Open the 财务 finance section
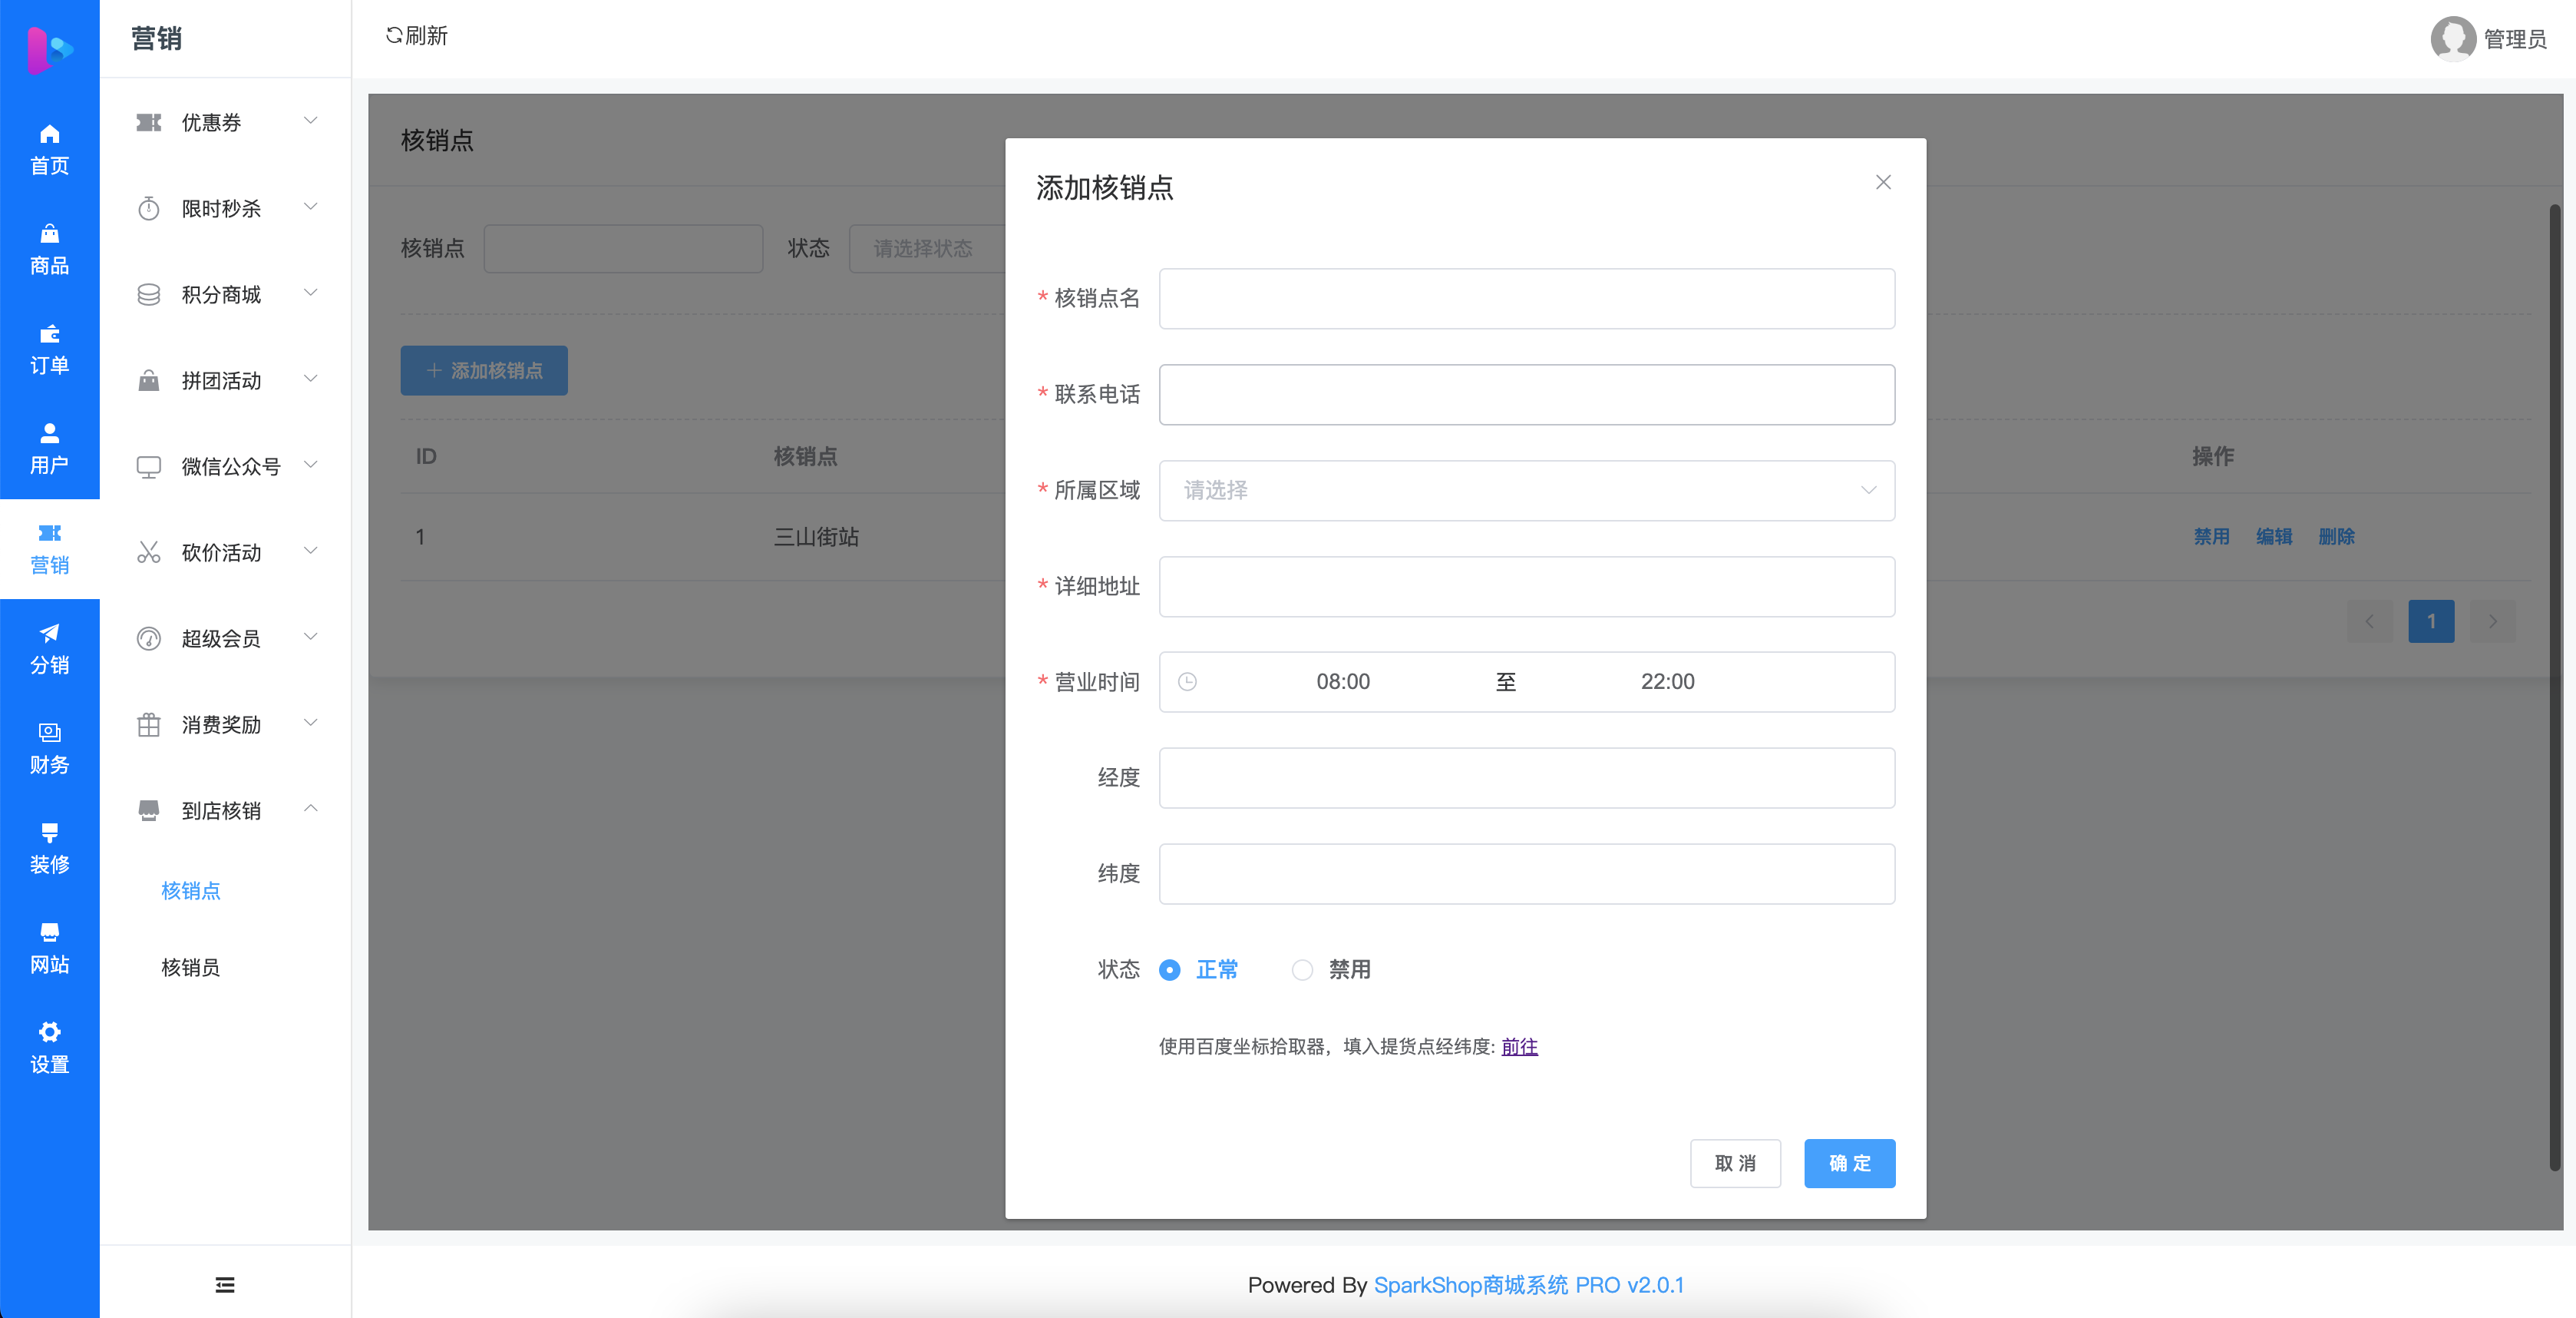This screenshot has height=1318, width=2576. click(x=49, y=750)
